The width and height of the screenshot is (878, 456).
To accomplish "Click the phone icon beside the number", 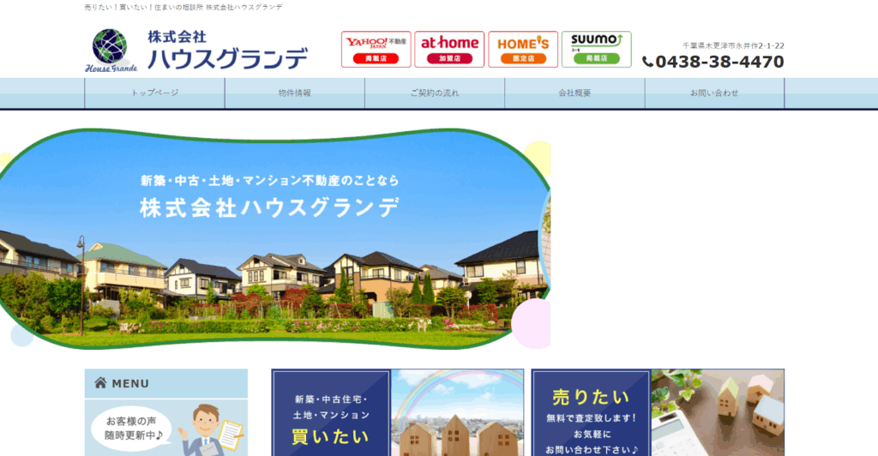I will [648, 62].
